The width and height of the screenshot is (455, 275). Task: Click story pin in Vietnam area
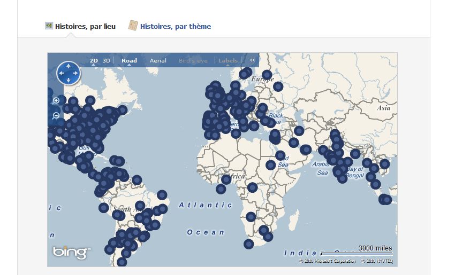pos(385,164)
